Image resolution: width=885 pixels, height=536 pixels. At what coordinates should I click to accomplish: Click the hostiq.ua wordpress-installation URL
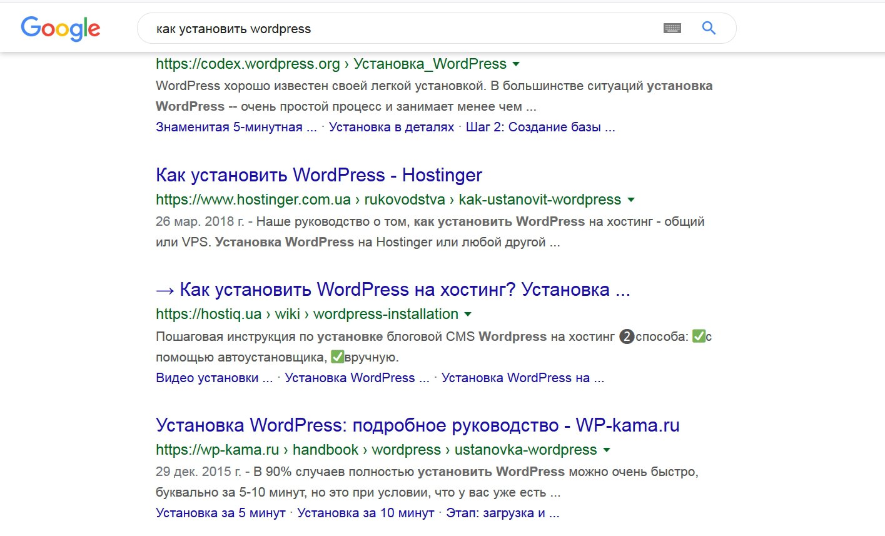tap(307, 314)
